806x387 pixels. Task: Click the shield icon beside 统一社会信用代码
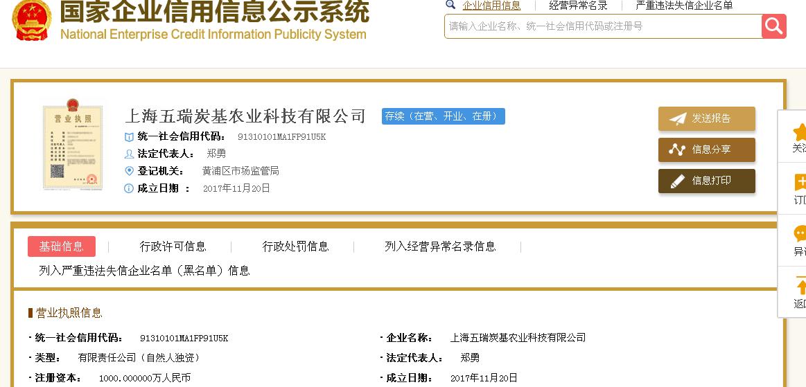[129, 137]
